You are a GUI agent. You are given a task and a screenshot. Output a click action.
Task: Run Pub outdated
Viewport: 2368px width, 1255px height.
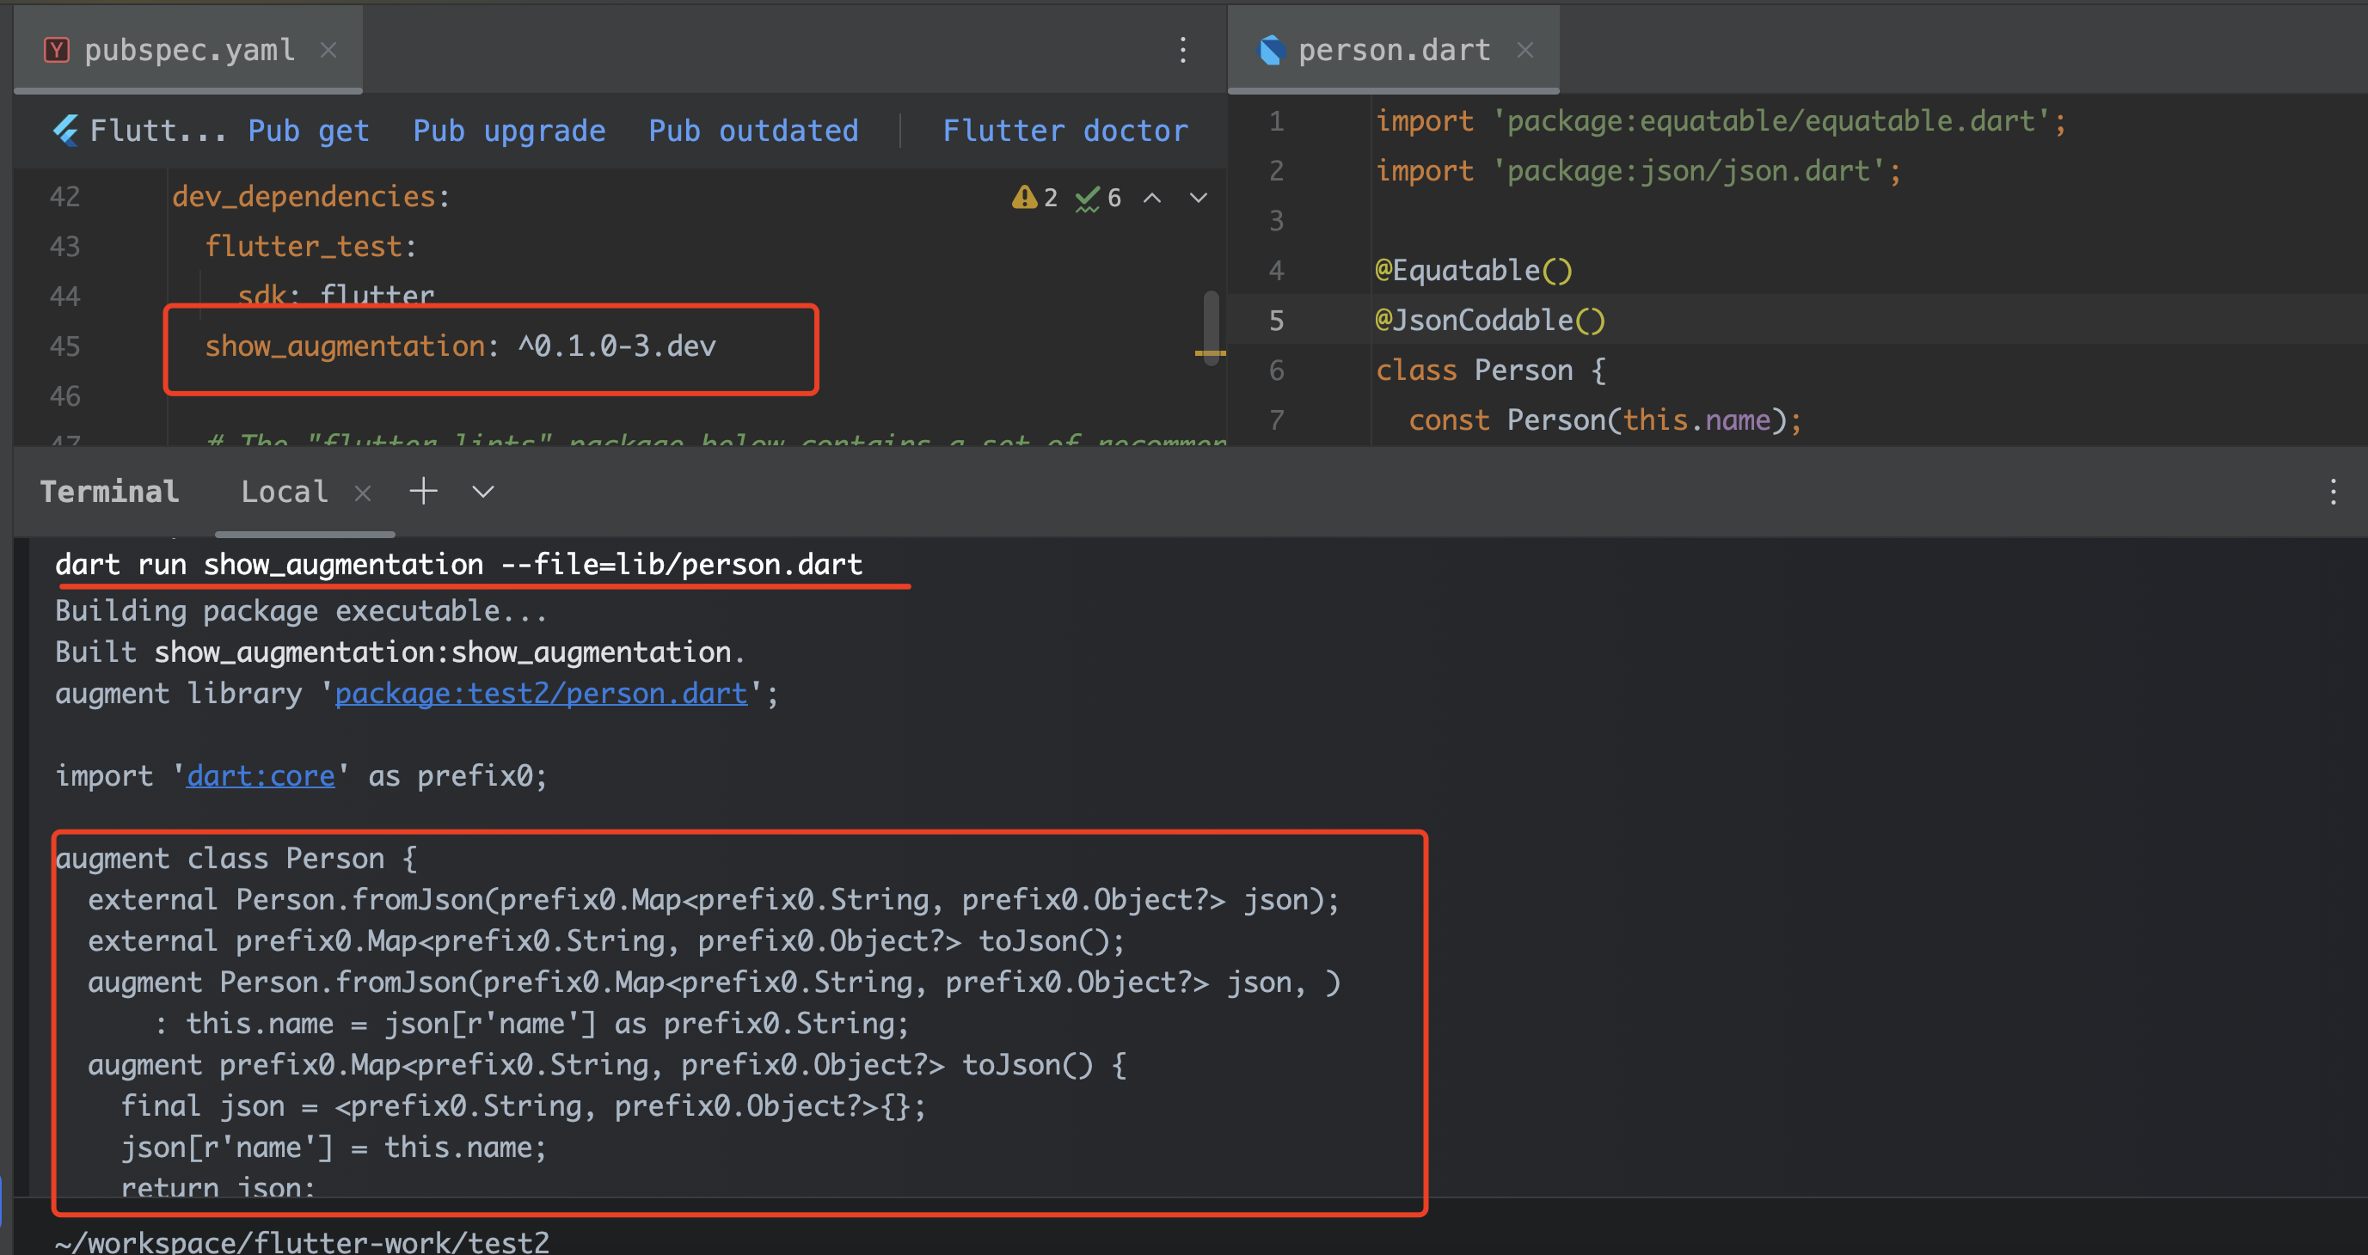754,131
